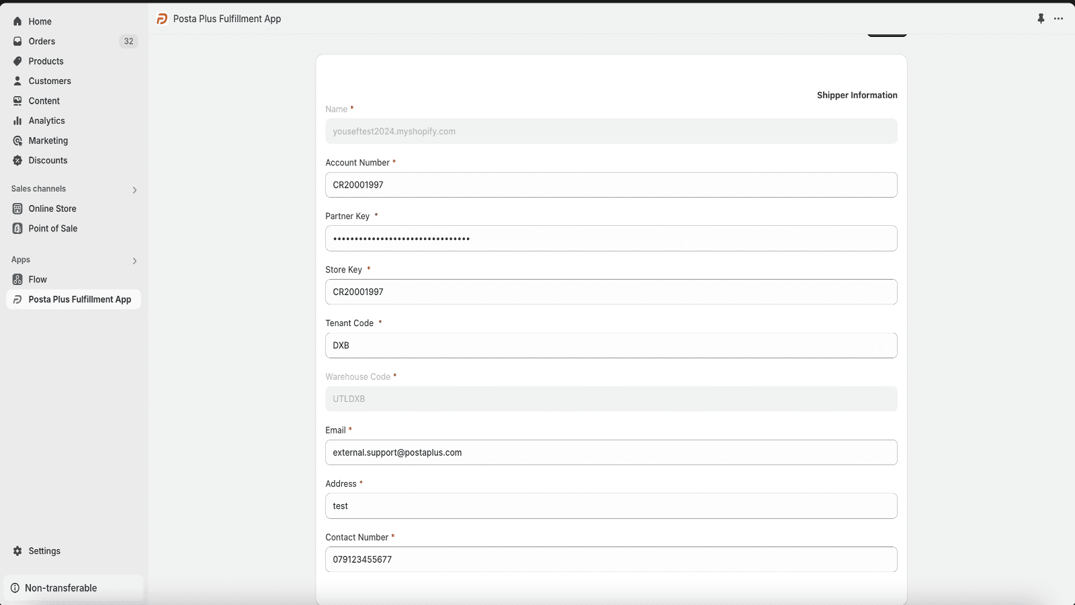Click the Non-transferable notice

click(60, 587)
